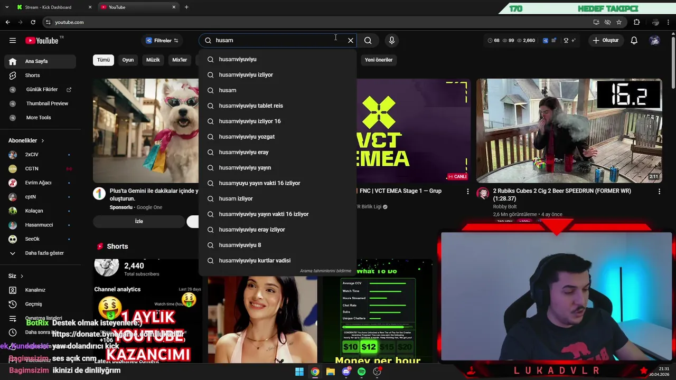Select suggestion 'husam'

click(x=278, y=90)
